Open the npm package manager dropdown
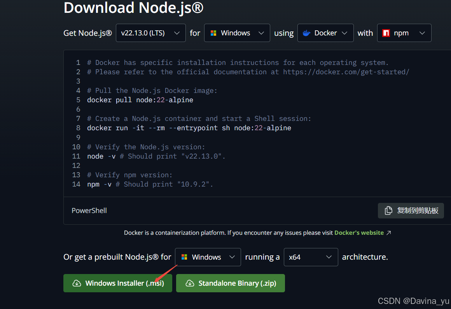451x309 pixels. tap(404, 33)
